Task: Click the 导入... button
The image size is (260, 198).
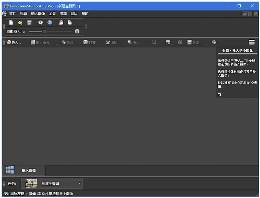Action: [14, 42]
